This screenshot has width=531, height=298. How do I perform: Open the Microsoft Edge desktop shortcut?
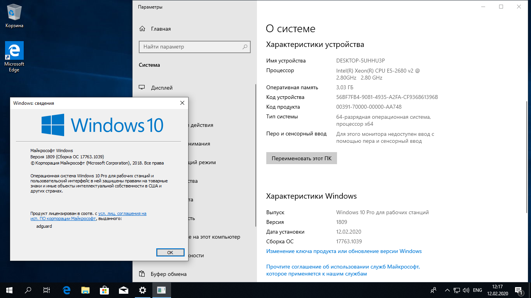click(x=14, y=57)
